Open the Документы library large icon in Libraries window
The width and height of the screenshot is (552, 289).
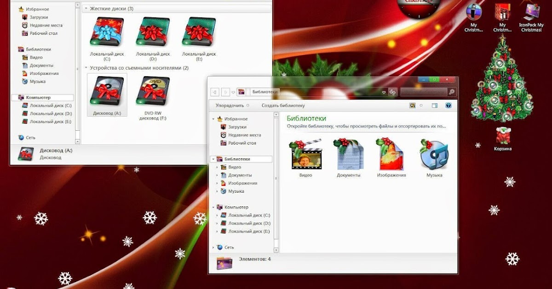(349, 155)
